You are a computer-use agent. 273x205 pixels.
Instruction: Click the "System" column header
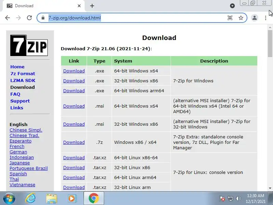141,61
